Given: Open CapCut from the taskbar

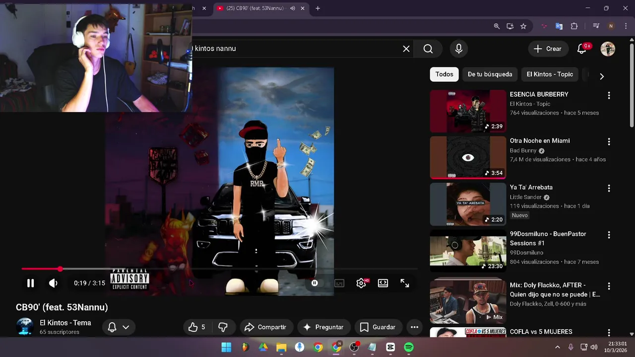Looking at the screenshot, I should click(390, 347).
